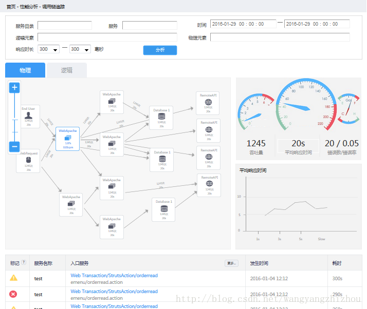Click the 更多 button in 入口服务 header
The height and width of the screenshot is (309, 367).
pos(231,263)
